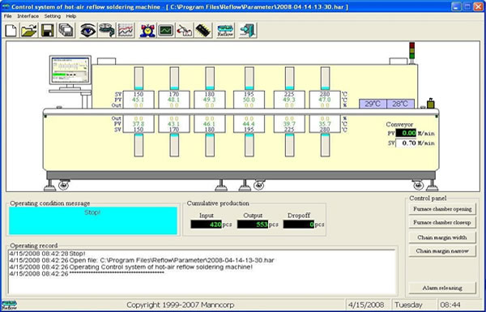
Task: Click the 08:44 time in status bar
Action: (450, 305)
